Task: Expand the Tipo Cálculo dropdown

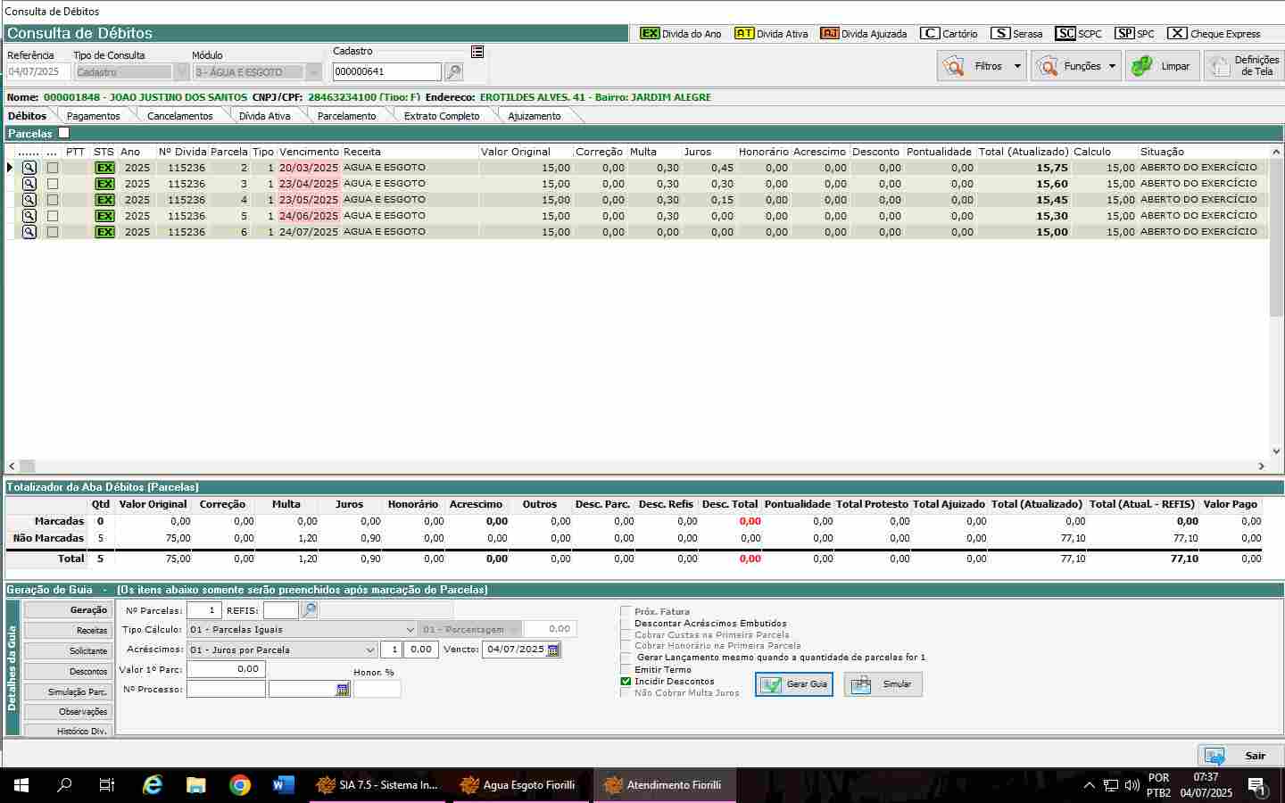Action: point(410,630)
